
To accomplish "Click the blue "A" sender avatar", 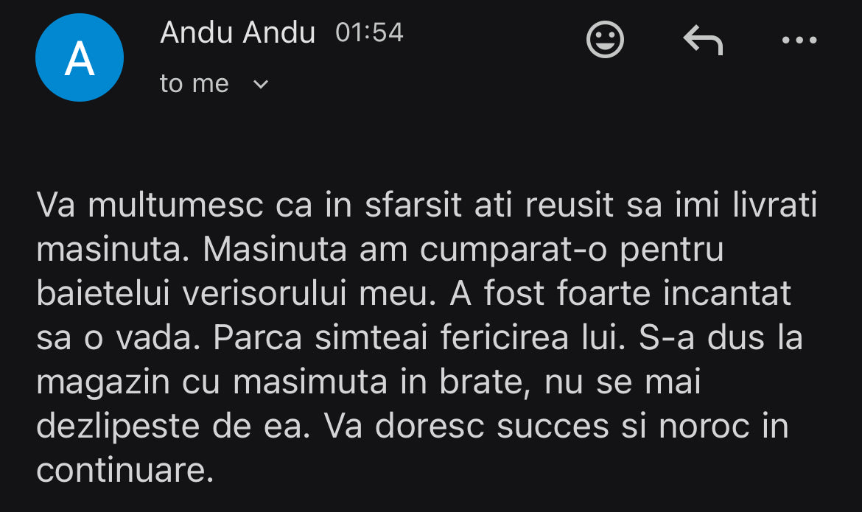I will point(80,57).
